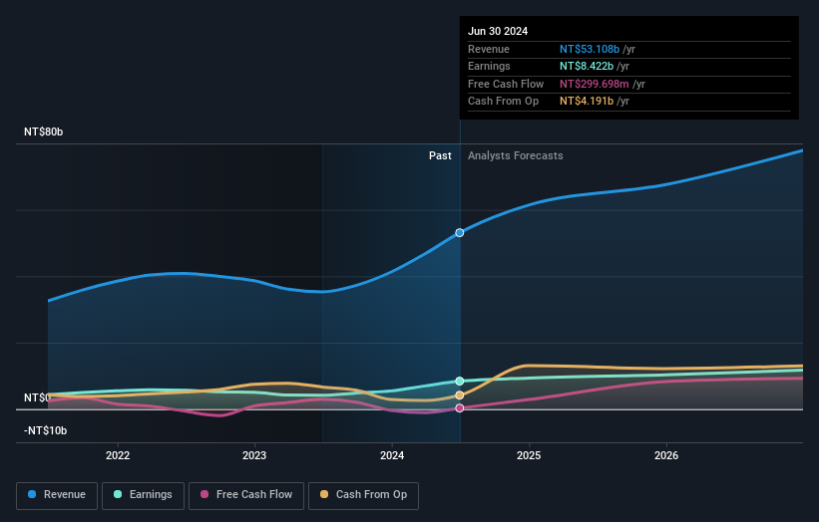Click the NT$299.698m free cash flow value
This screenshot has width=819, height=522.
coord(595,84)
